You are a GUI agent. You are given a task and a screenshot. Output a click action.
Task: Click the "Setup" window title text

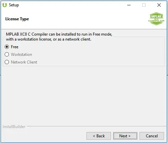point(14,5)
